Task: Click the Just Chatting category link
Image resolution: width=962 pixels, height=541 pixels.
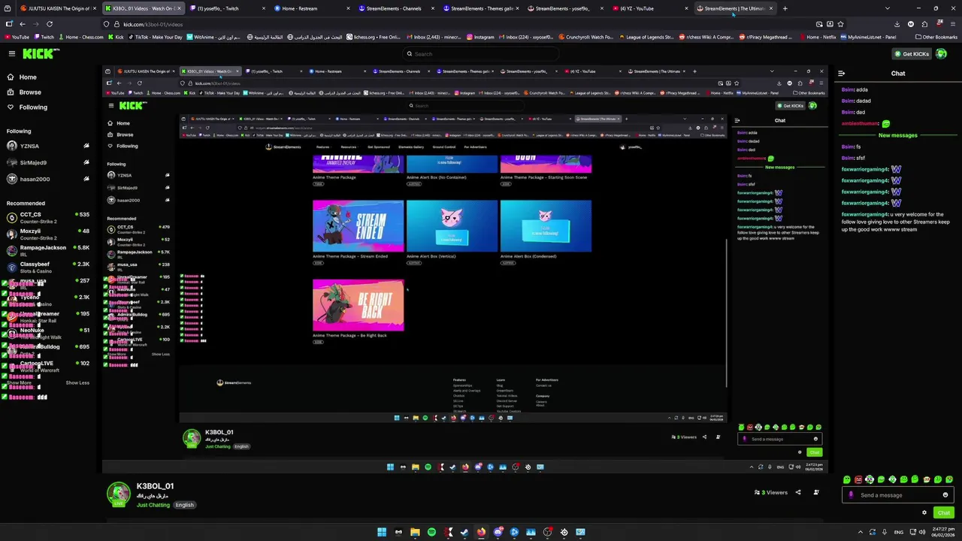Action: (153, 505)
